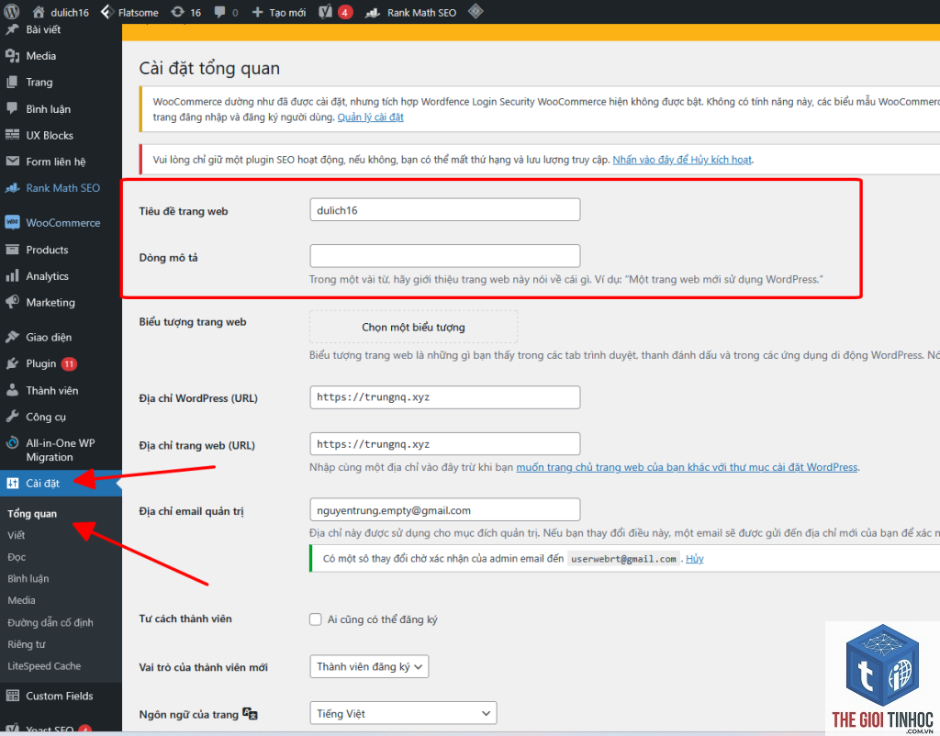Click the Công cụ wrench icon

12,417
